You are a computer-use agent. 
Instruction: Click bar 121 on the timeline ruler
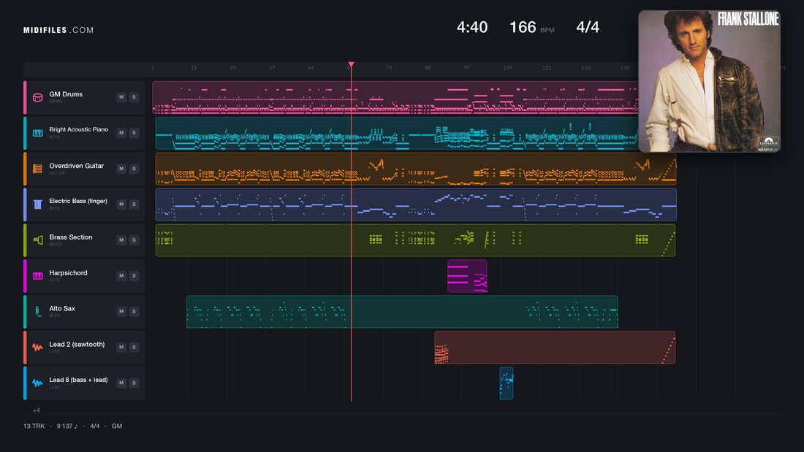[x=547, y=68]
